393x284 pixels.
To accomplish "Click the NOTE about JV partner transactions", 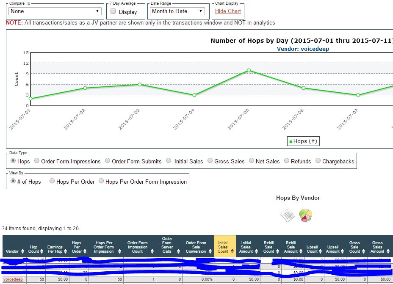I will point(140,22).
